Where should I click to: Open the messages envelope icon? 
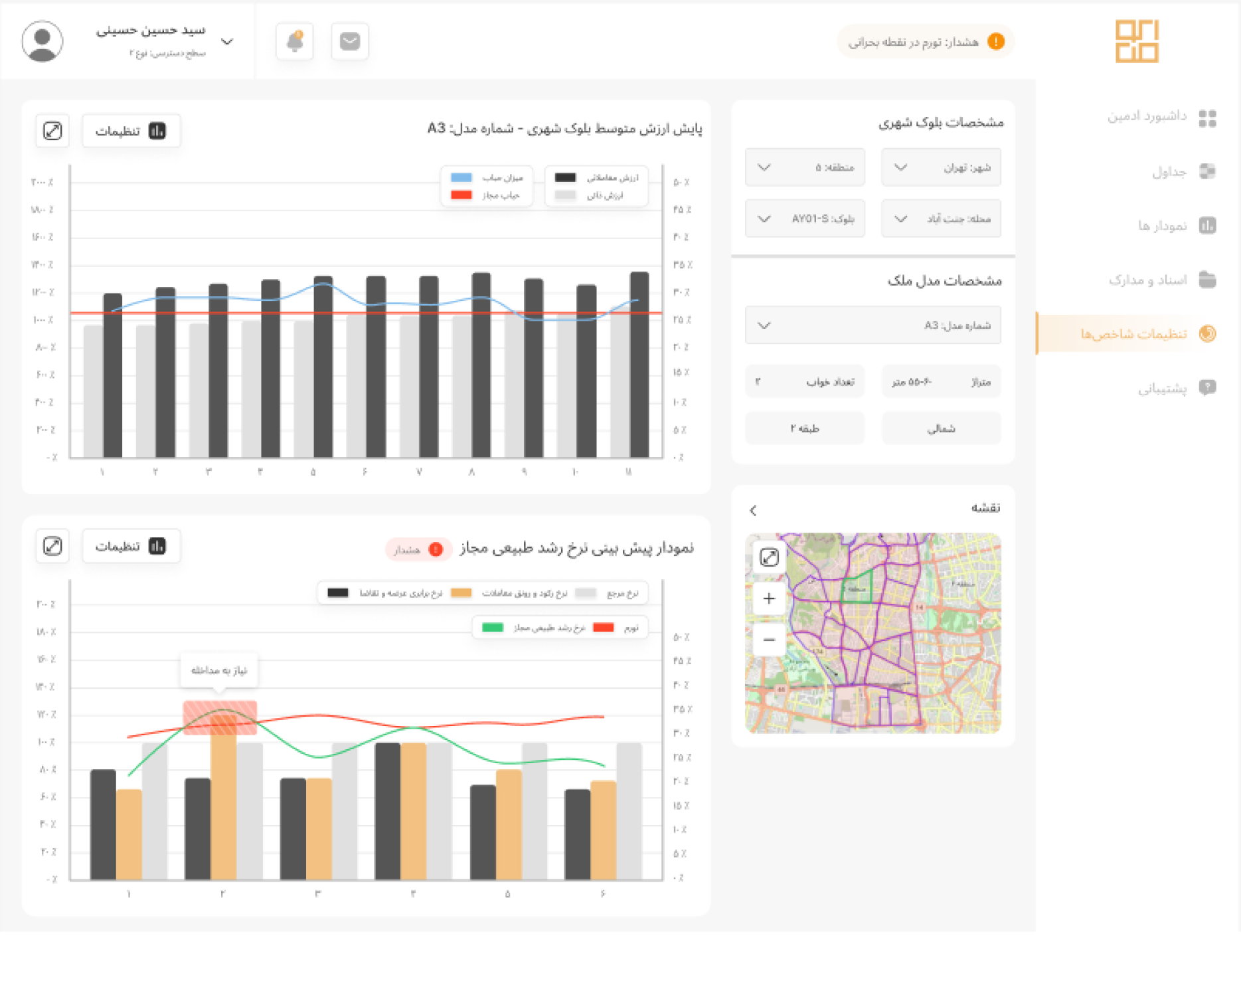click(349, 42)
